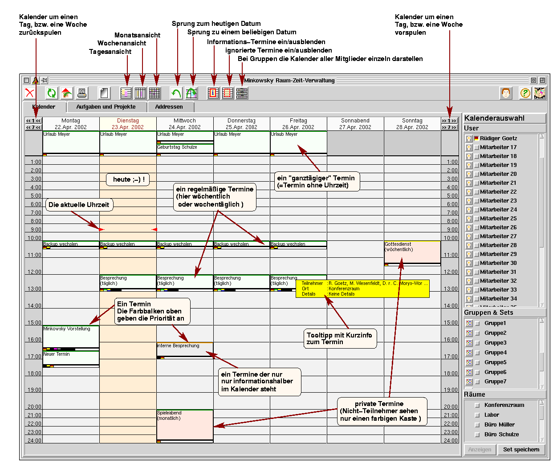The height and width of the screenshot is (463, 553).
Task: Click the Räume list scrollbar
Action: point(542,421)
